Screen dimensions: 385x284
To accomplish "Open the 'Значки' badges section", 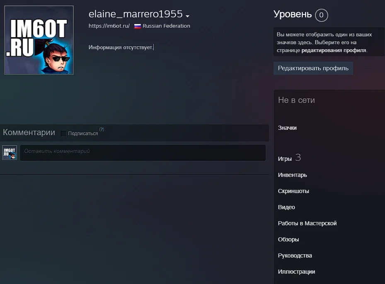I will pyautogui.click(x=287, y=128).
